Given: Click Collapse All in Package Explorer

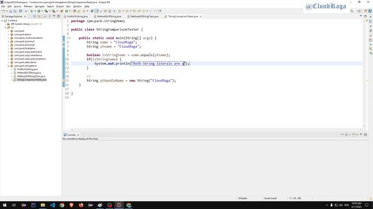Looking at the screenshot, I should [x=35, y=16].
